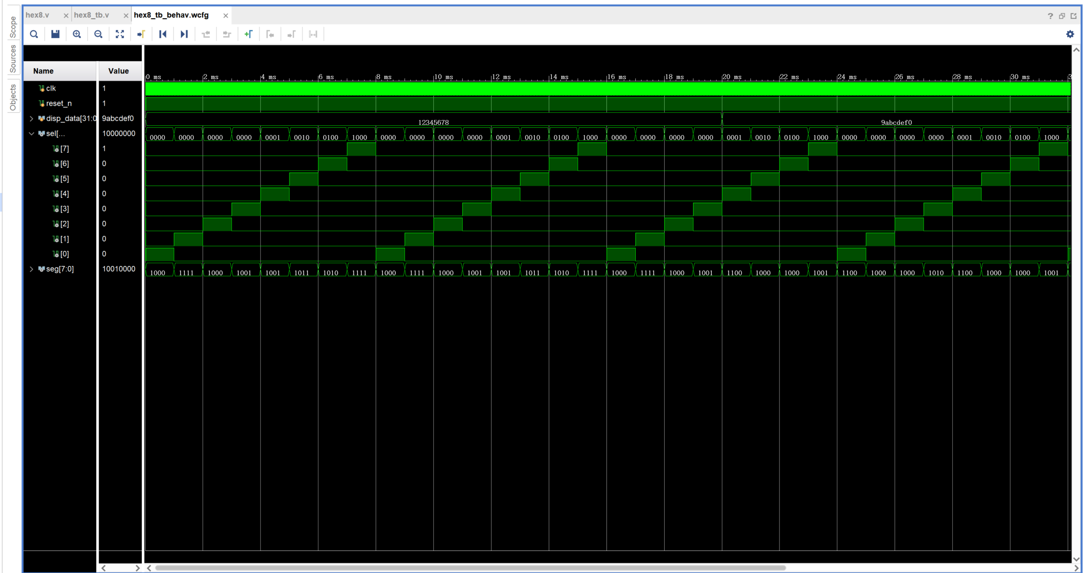The image size is (1083, 573).
Task: Click the horizontal waveform scrollbar
Action: click(470, 568)
